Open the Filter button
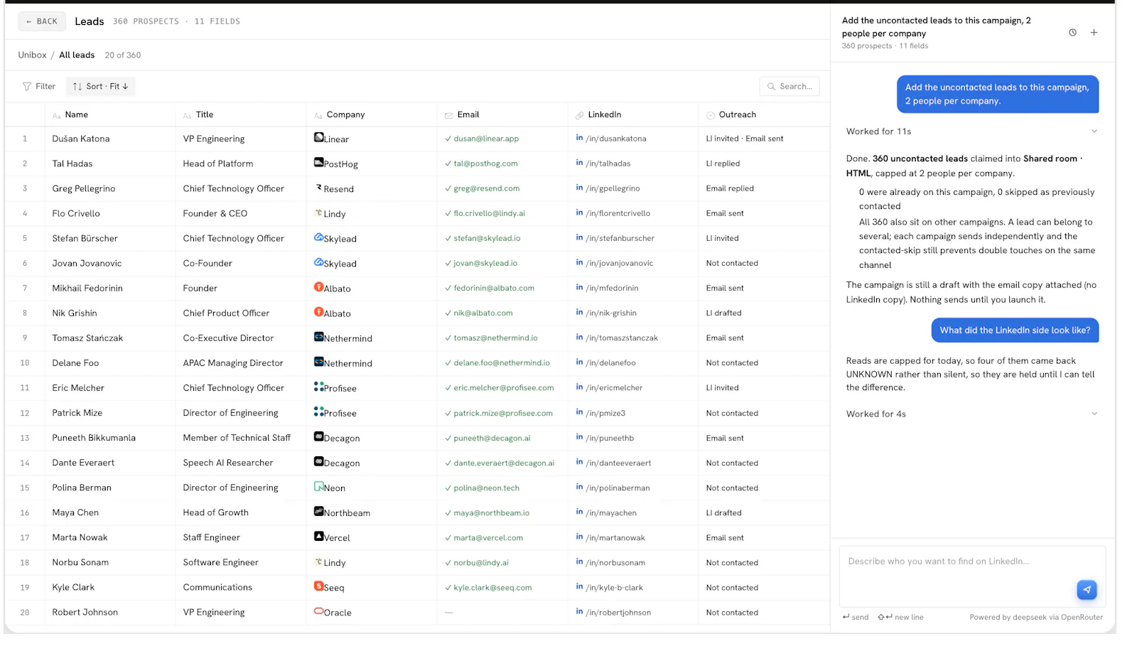Image resolution: width=1137 pixels, height=656 pixels. tap(39, 87)
